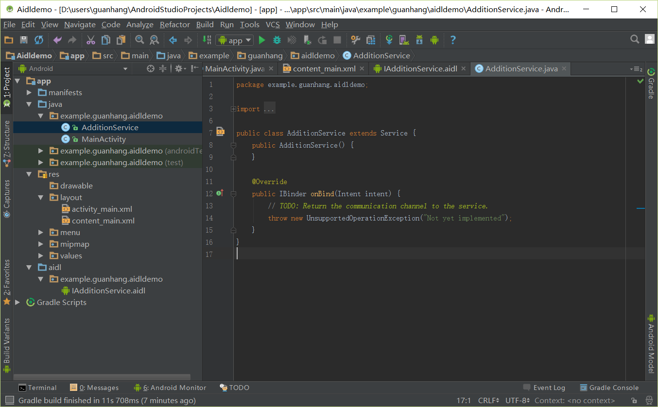Toggle the Android Model side panel

pyautogui.click(x=651, y=344)
